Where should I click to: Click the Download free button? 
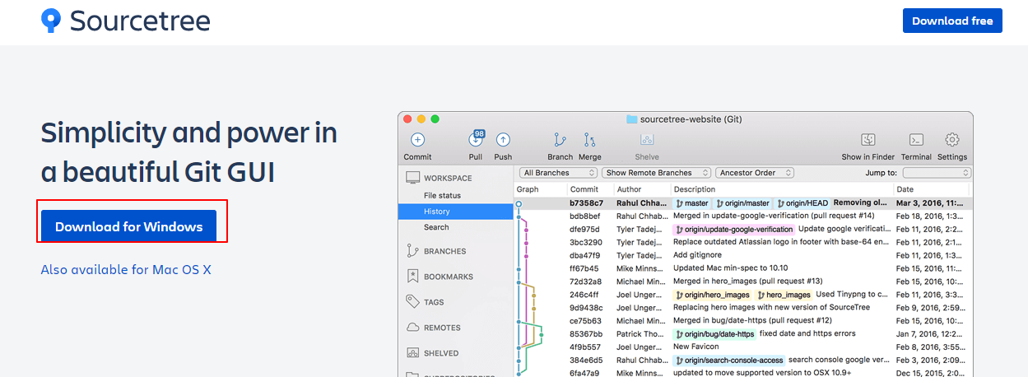(952, 21)
